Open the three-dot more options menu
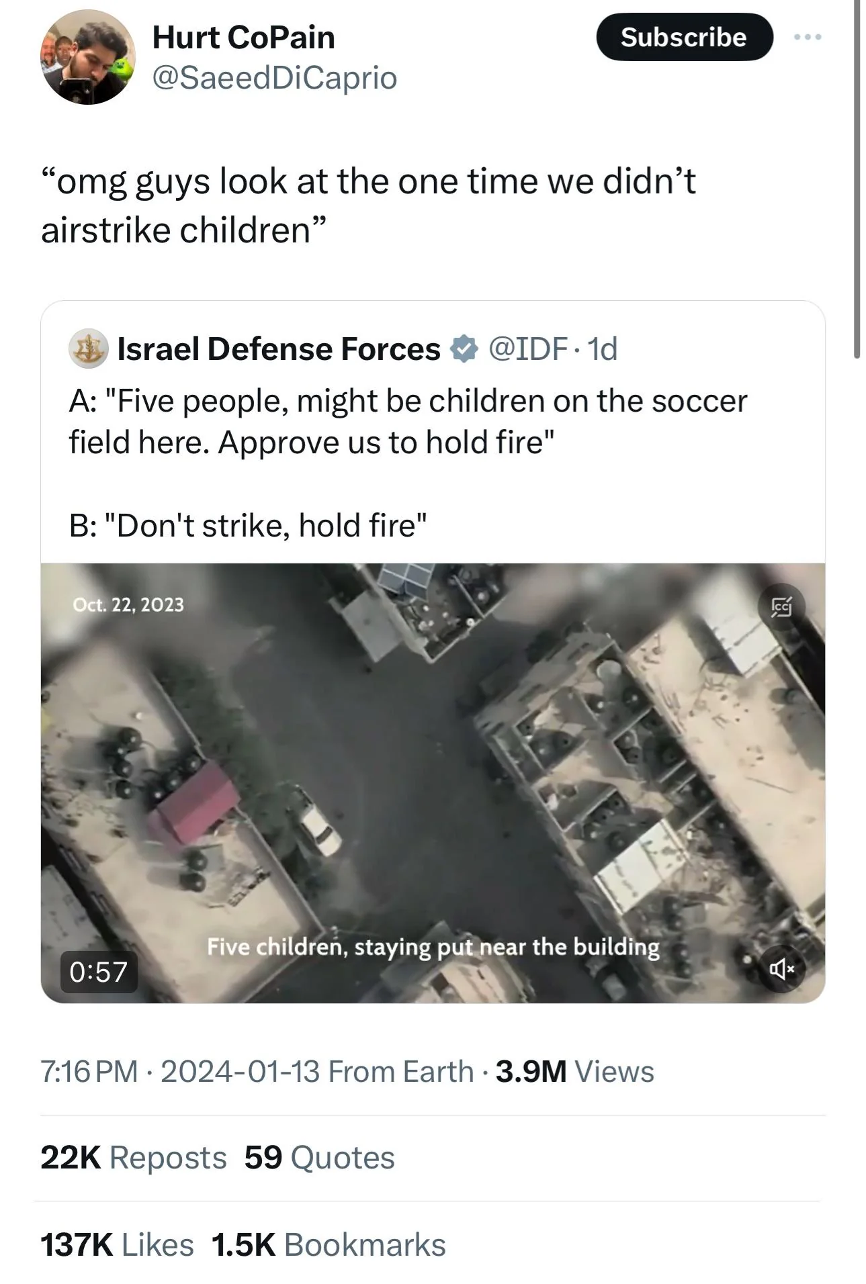866x1284 pixels. tap(807, 38)
